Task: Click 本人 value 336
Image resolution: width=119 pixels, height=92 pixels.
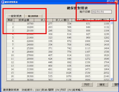Action: [43, 41]
